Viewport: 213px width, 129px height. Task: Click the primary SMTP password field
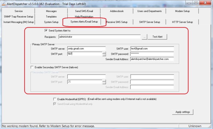pos(152,54)
